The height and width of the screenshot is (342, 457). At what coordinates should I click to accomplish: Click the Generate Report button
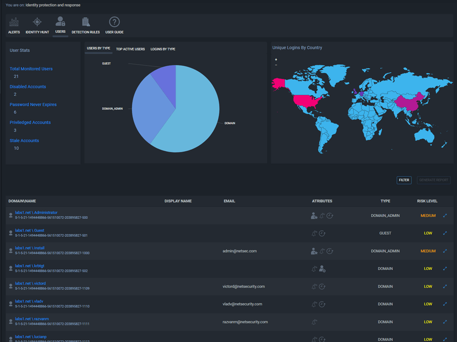tap(434, 180)
